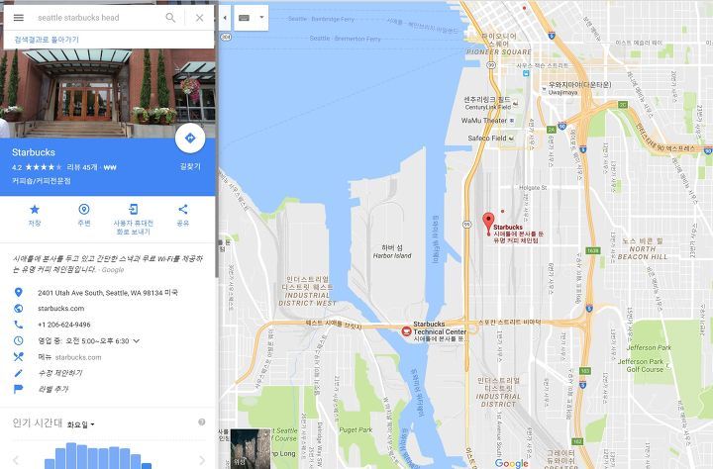
Task: Click the blue directions arrow button
Action: pos(190,138)
